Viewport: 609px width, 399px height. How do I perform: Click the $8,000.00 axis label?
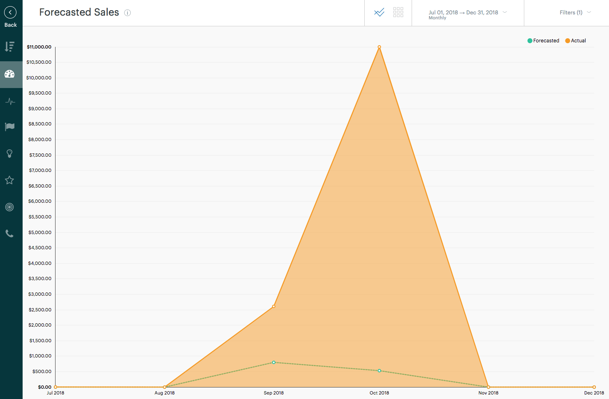pyautogui.click(x=40, y=139)
